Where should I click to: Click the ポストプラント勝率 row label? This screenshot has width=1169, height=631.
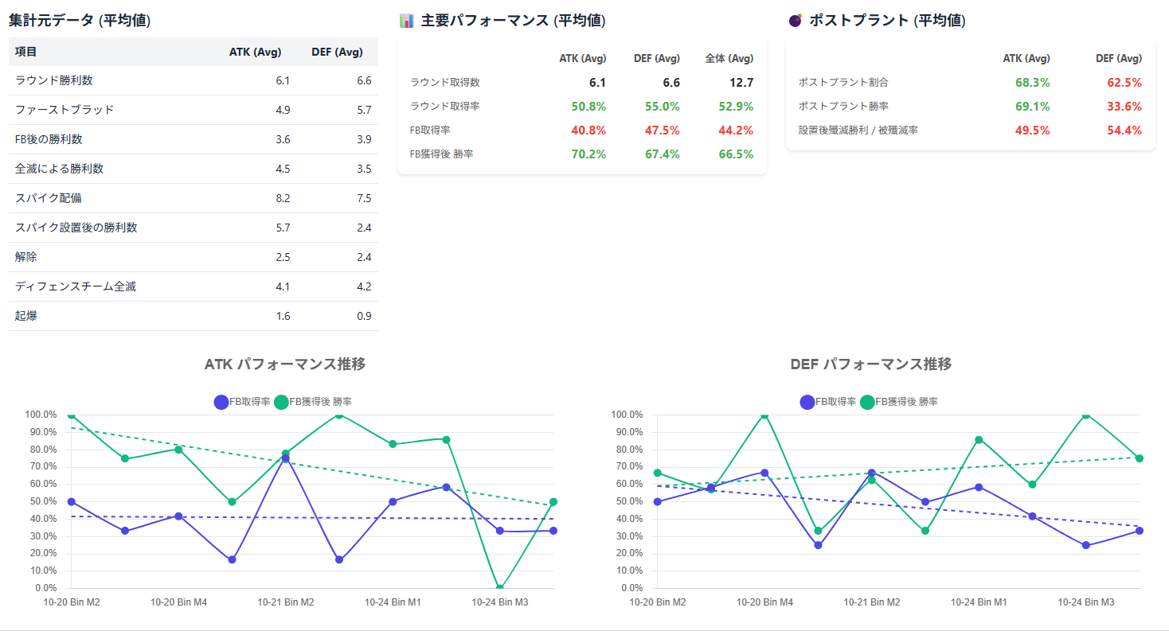pyautogui.click(x=843, y=107)
